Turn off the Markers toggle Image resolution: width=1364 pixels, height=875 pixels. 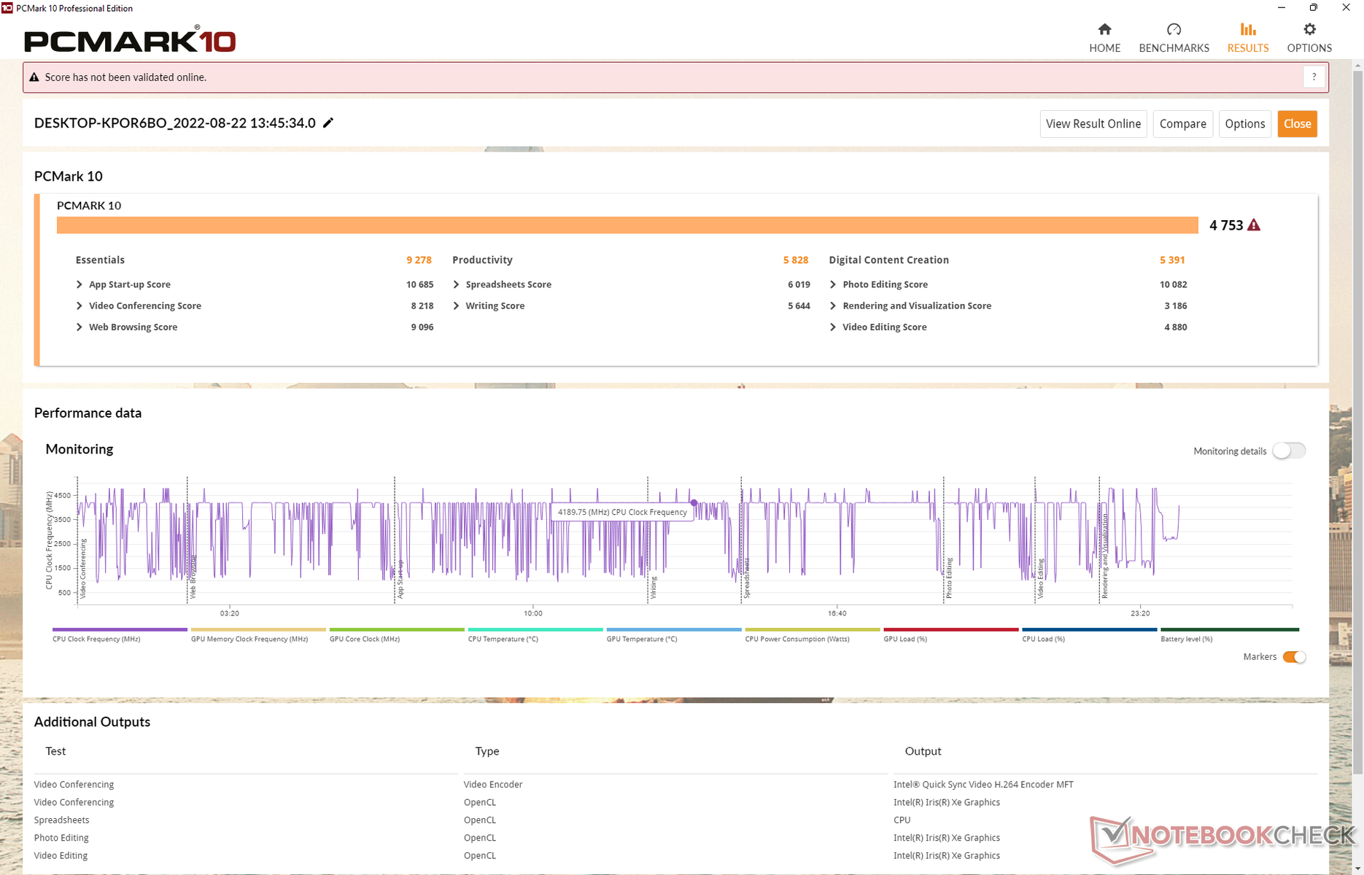coord(1294,657)
